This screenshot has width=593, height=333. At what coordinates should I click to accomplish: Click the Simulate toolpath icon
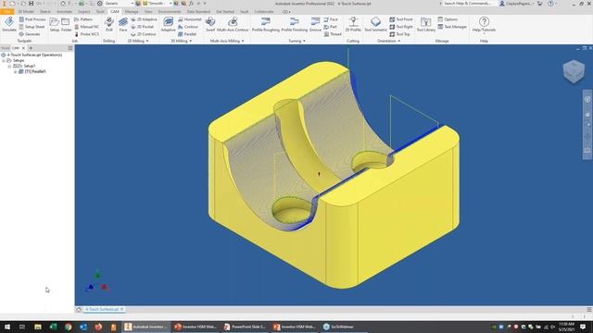point(9,25)
